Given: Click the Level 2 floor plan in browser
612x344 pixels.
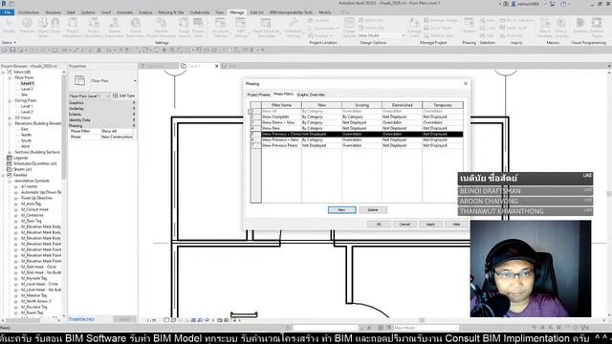Looking at the screenshot, I should point(27,89).
